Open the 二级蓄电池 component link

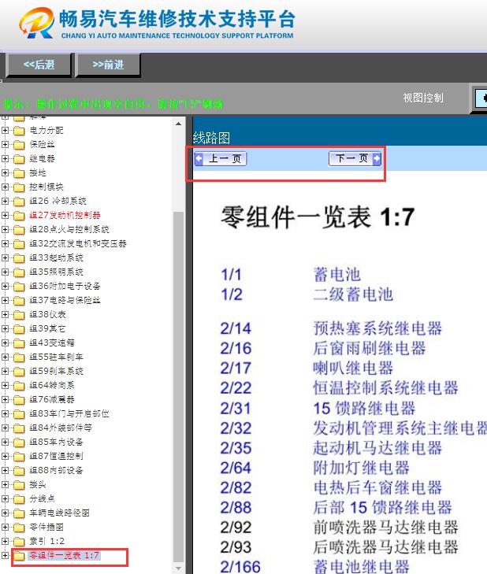pos(353,294)
